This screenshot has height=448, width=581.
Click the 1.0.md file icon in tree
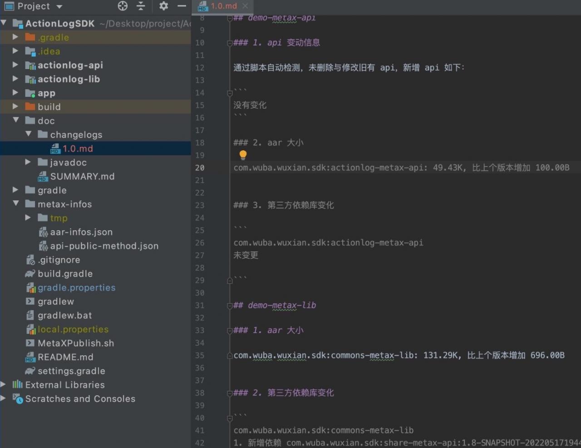click(55, 149)
